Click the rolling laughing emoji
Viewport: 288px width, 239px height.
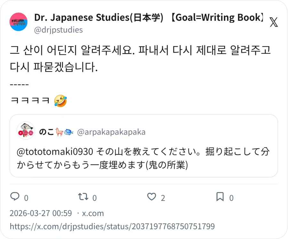tap(60, 101)
